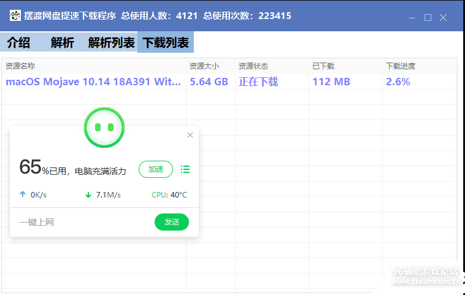The height and width of the screenshot is (295, 465).
Task: Close the speed monitor popup
Action: (x=190, y=135)
